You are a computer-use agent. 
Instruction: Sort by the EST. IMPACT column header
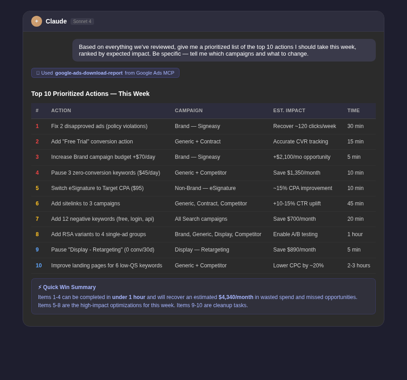(289, 110)
